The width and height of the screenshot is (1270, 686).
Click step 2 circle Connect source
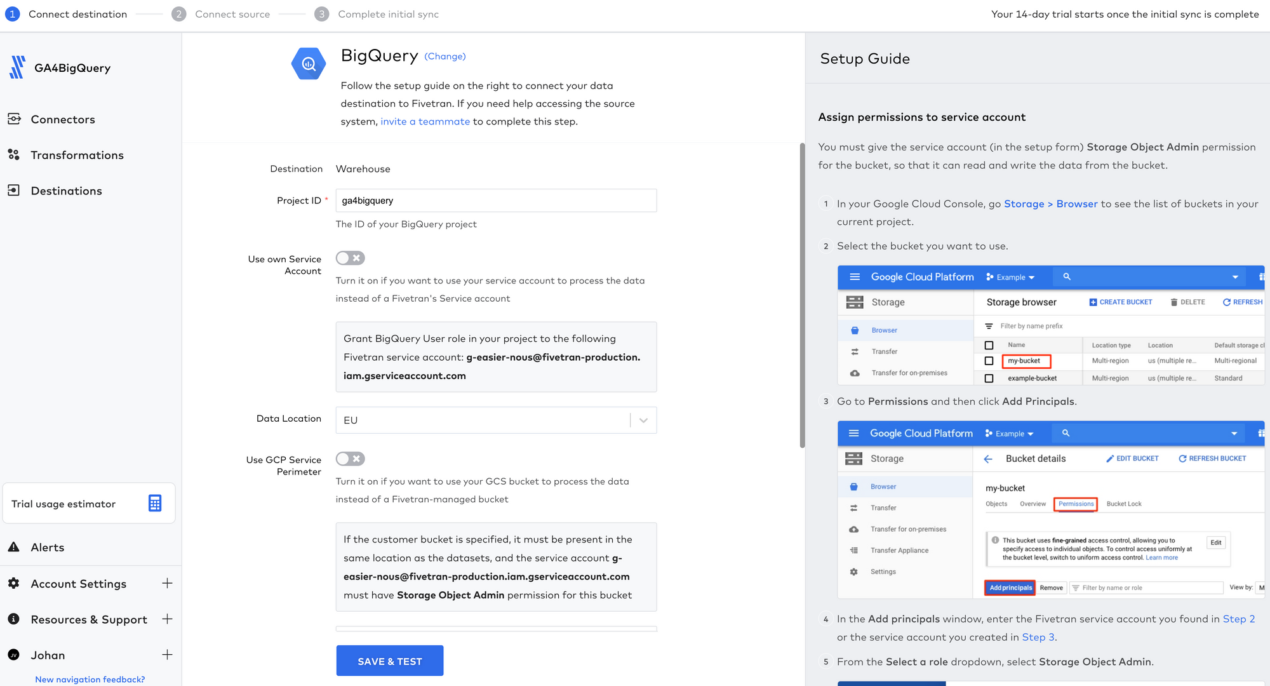179,14
